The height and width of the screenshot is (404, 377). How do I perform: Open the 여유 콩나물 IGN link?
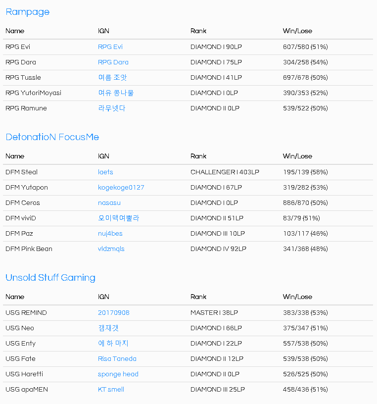click(x=116, y=93)
